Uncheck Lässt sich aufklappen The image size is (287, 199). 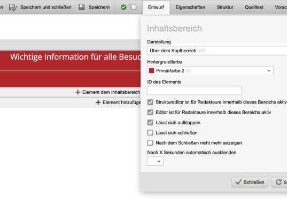coord(150,122)
